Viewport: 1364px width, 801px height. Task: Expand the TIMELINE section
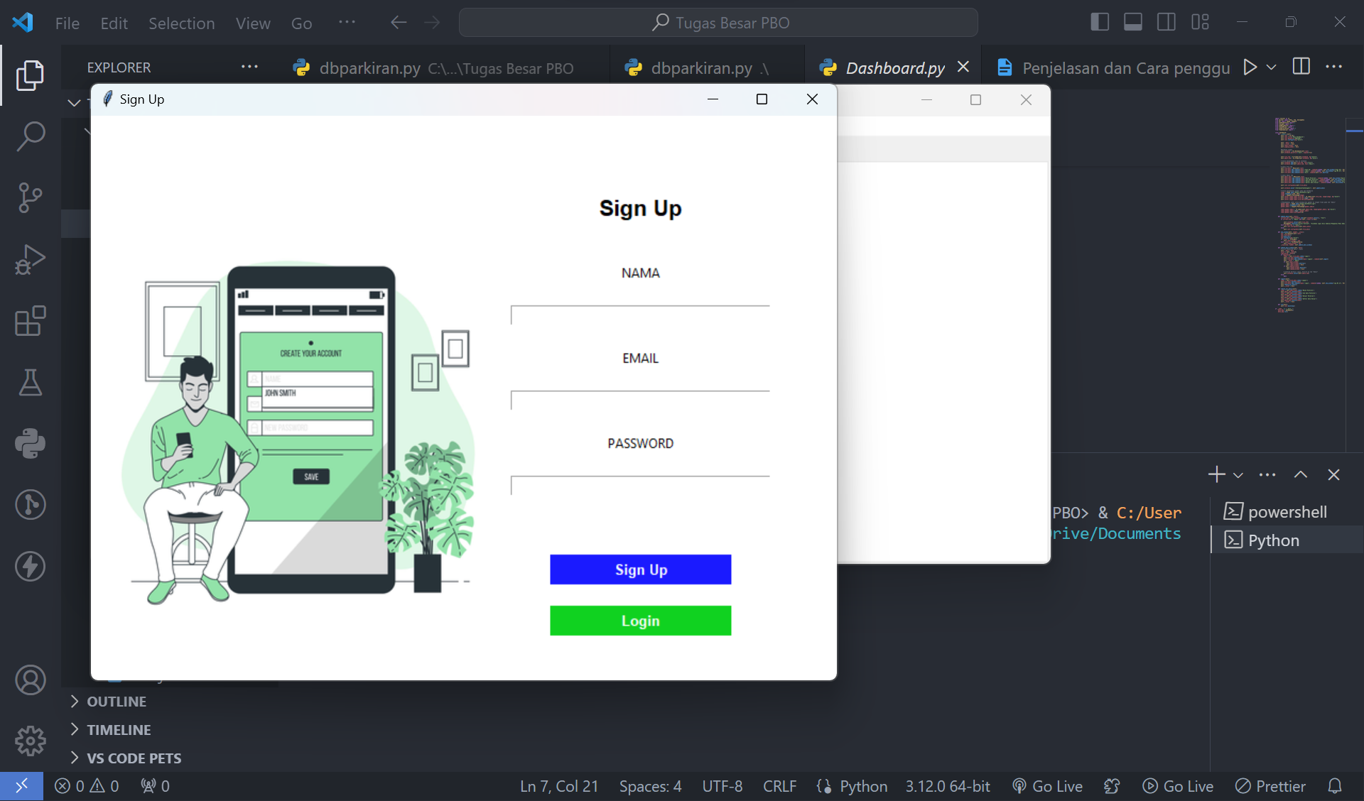click(x=119, y=730)
